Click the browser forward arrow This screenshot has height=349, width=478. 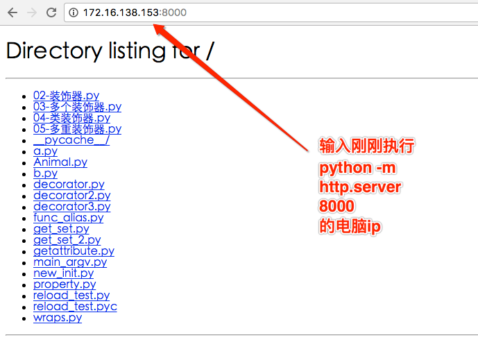pyautogui.click(x=32, y=12)
